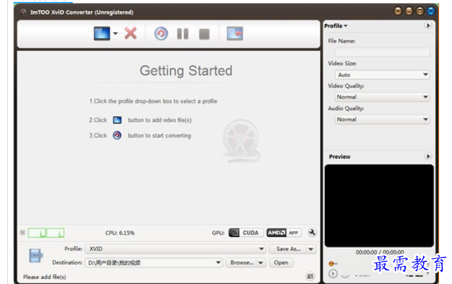
Task: Open the Video Size Auto dropdown
Action: (382, 75)
